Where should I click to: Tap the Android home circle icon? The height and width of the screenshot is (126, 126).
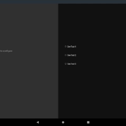63,122
